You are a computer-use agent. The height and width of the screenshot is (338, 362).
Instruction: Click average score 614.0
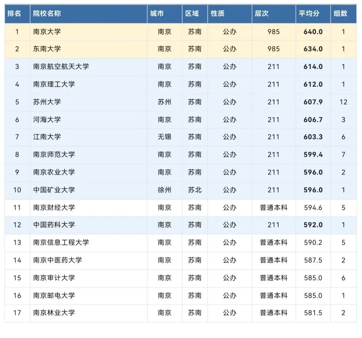coord(313,67)
